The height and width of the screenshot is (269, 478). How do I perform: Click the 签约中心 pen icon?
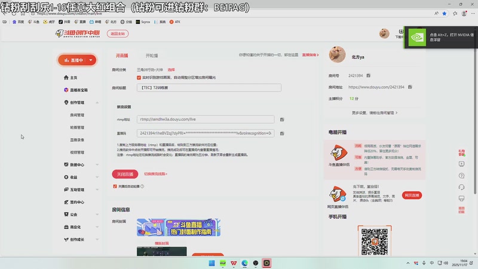tap(66, 202)
